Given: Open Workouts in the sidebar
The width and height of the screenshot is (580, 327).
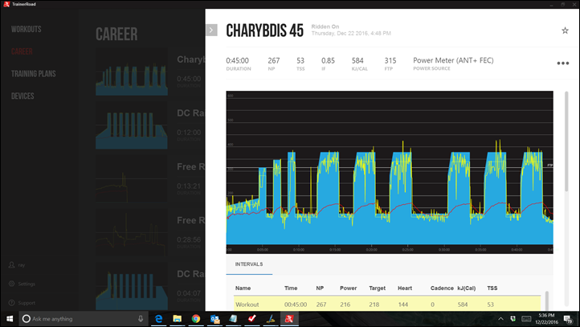Looking at the screenshot, I should [x=26, y=30].
